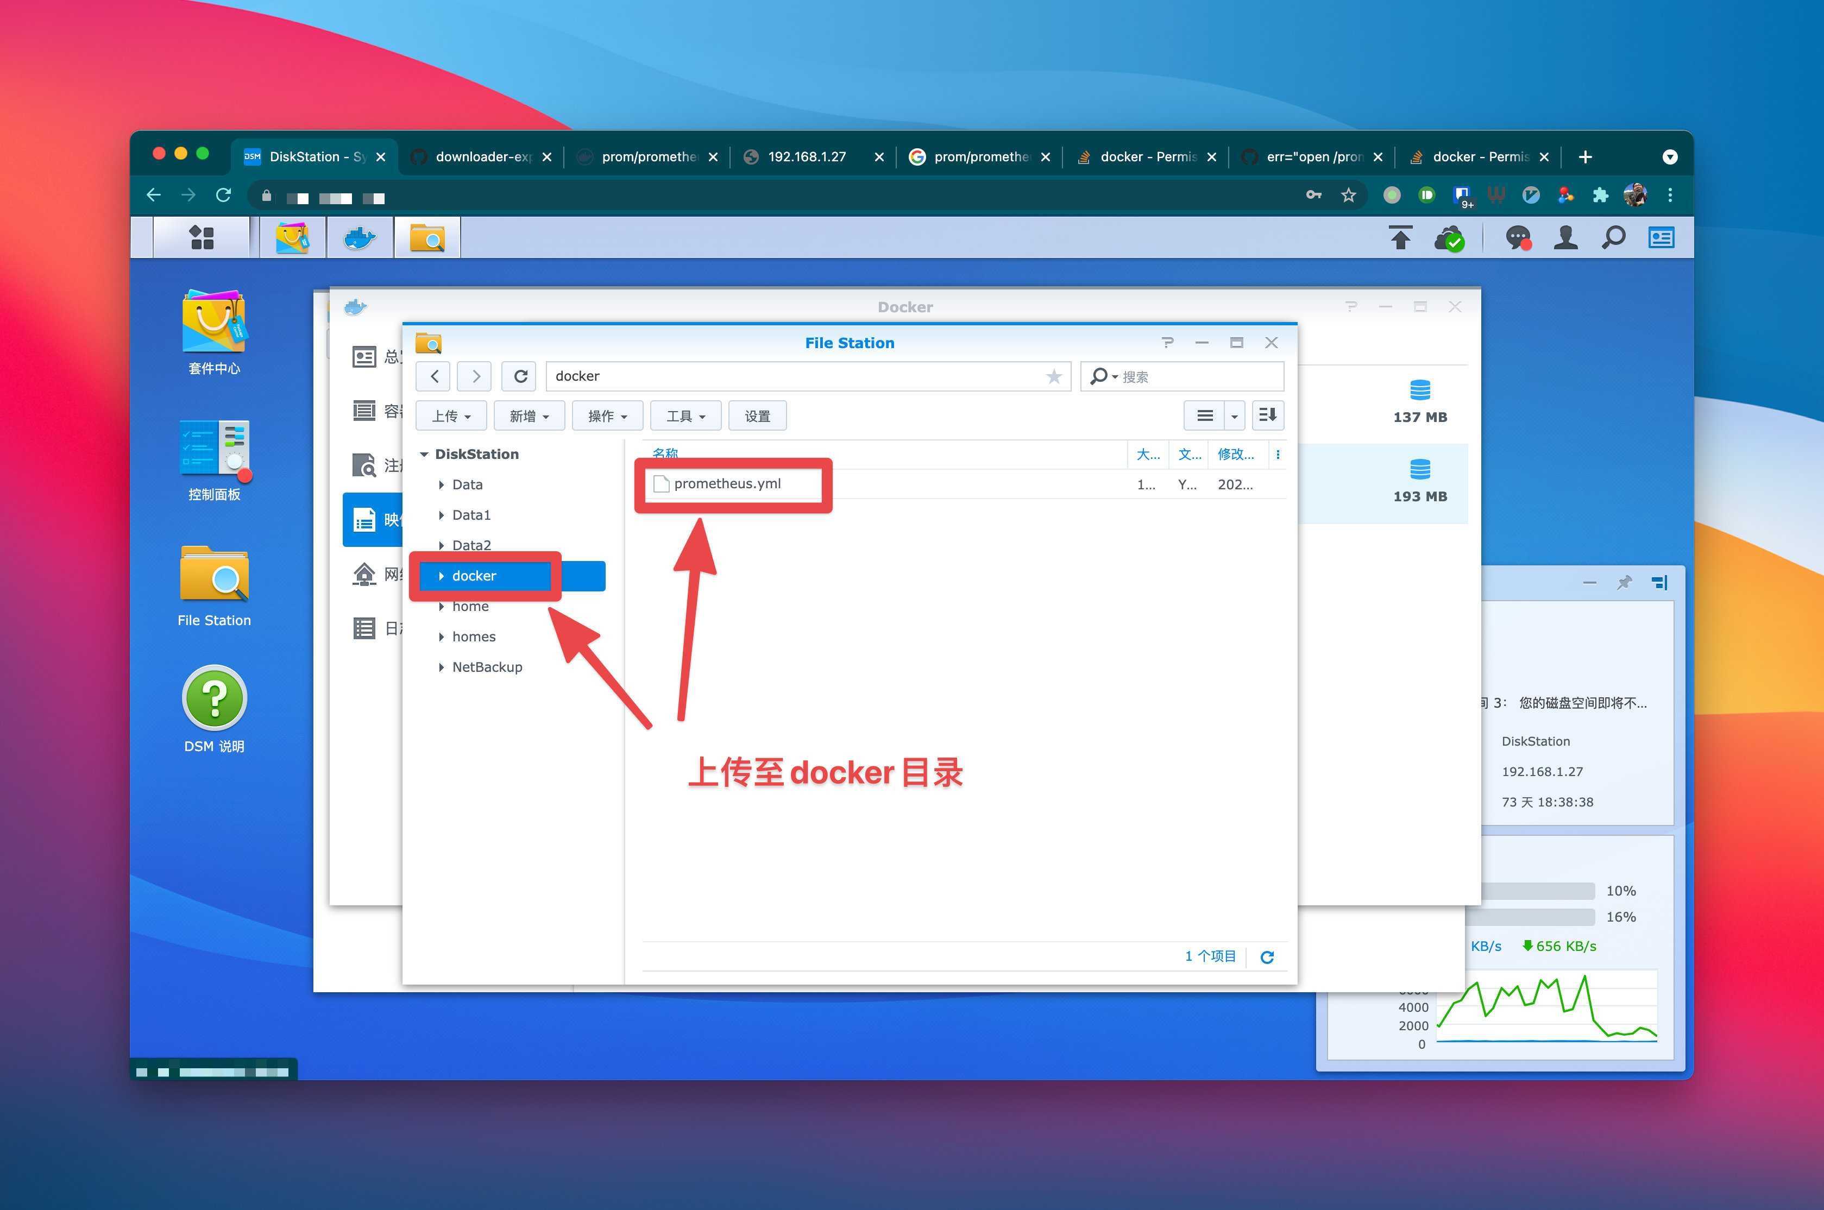Switch to Docker app in DSM taskbar
The image size is (1824, 1210).
(360, 238)
